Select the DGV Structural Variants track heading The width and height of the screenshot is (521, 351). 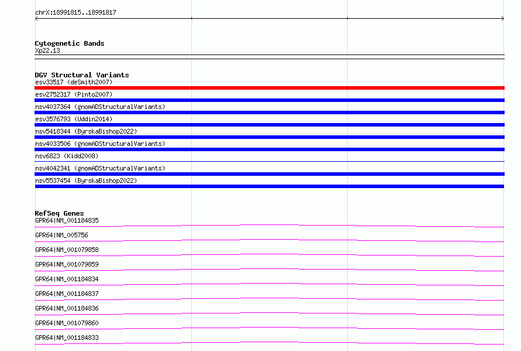coord(82,75)
